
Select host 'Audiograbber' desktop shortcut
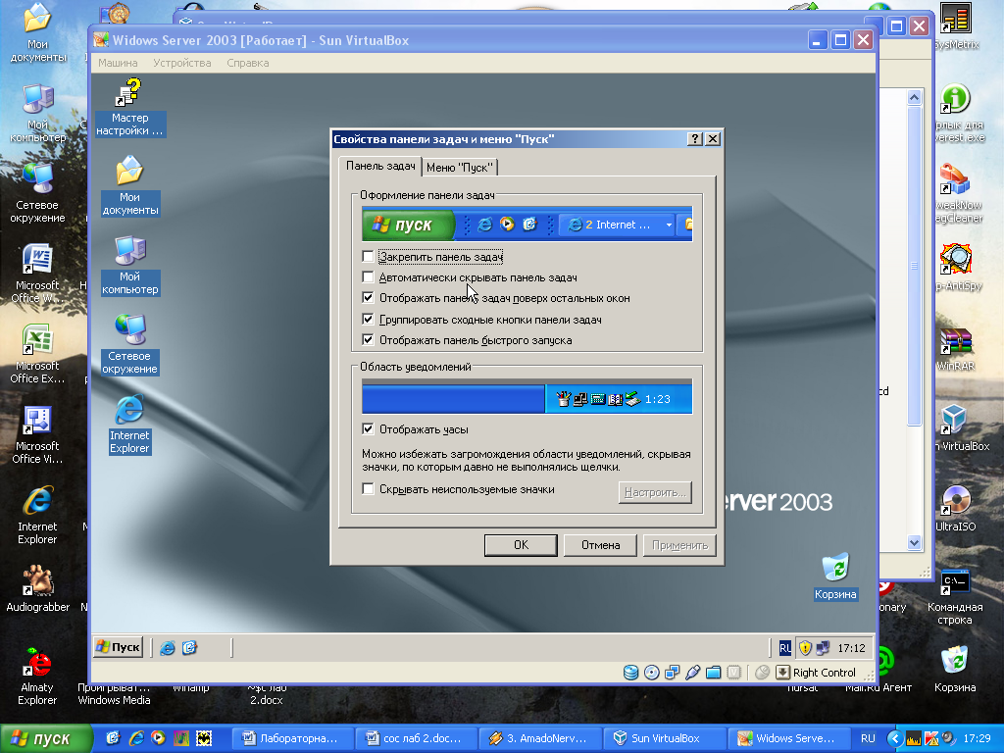[x=37, y=588]
